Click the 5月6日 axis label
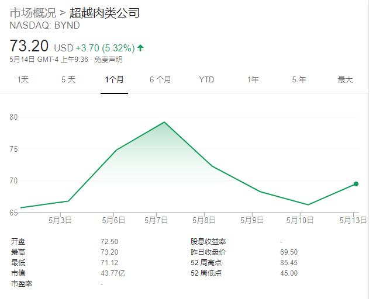The width and height of the screenshot is (376, 299). coord(113,220)
